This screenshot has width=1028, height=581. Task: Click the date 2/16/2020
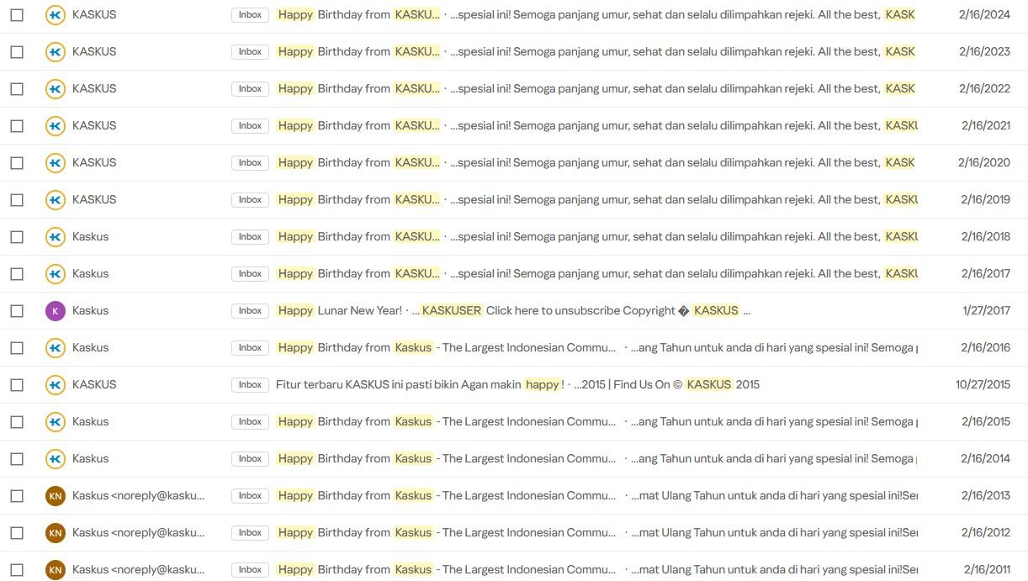(x=984, y=162)
